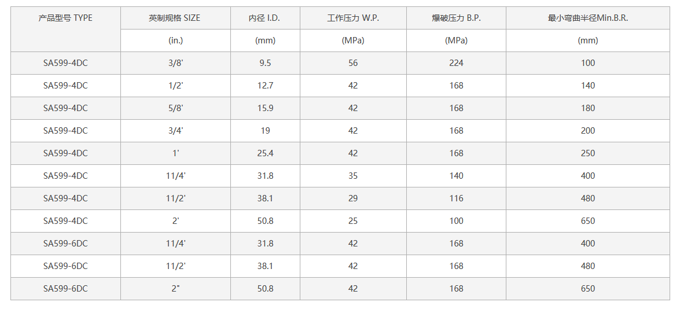680x313 pixels.
Task: Select the 最小弯曲半径Min.B.R. header cell
Action: pyautogui.click(x=587, y=18)
